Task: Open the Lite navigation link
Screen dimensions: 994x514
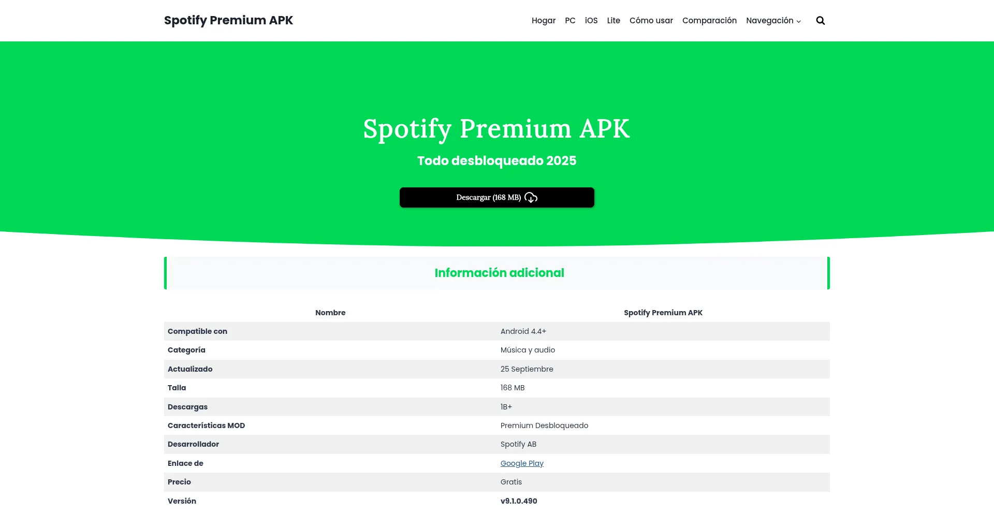Action: (613, 21)
